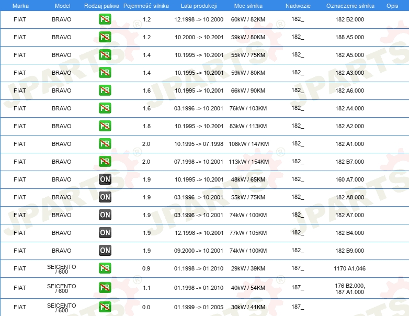Click power value 40kW / 54KM
Image resolution: width=409 pixels, height=316 pixels.
coord(248,288)
